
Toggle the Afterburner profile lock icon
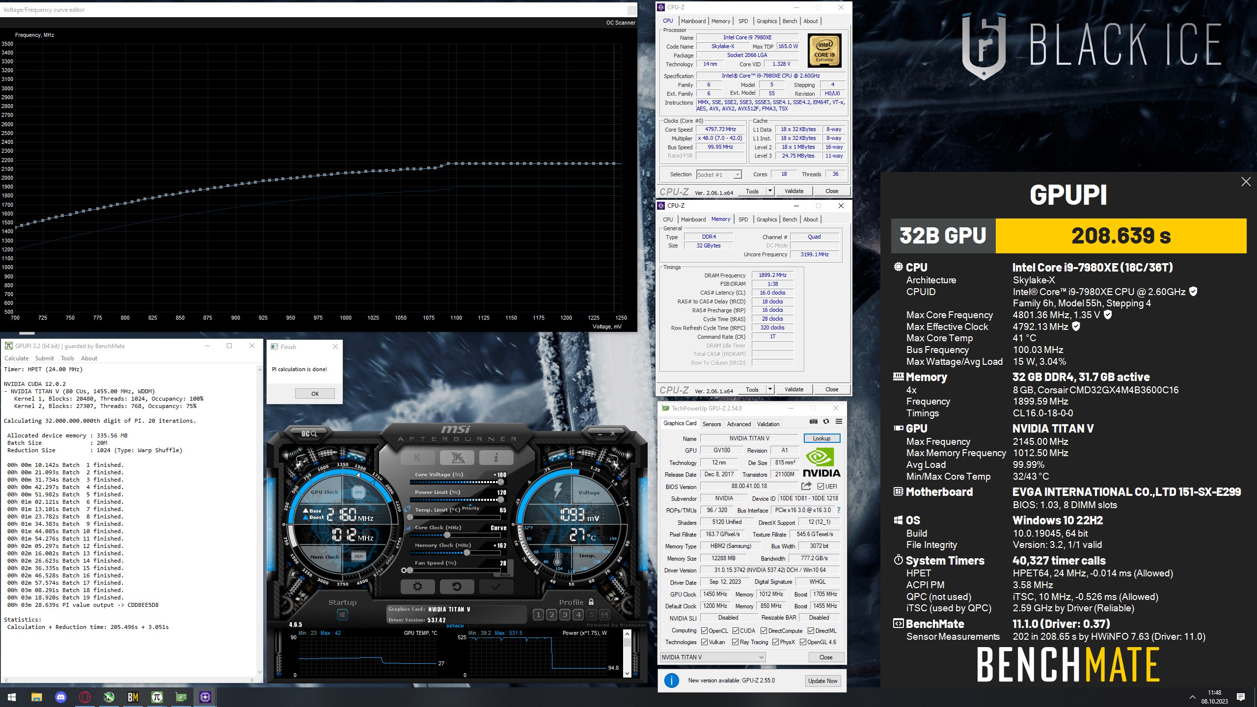tap(591, 602)
